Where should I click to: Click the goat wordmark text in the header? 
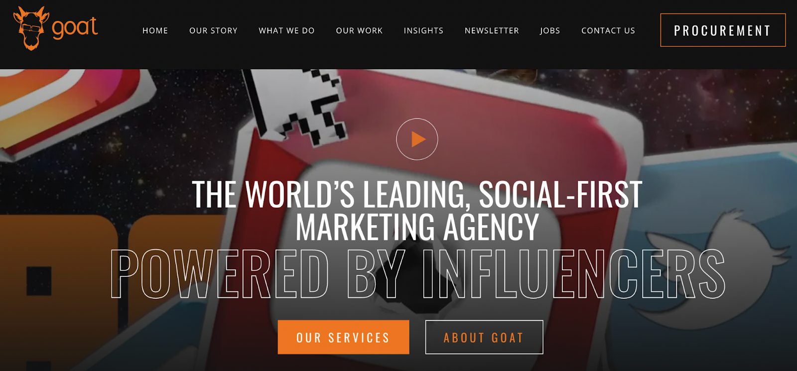[x=75, y=27]
